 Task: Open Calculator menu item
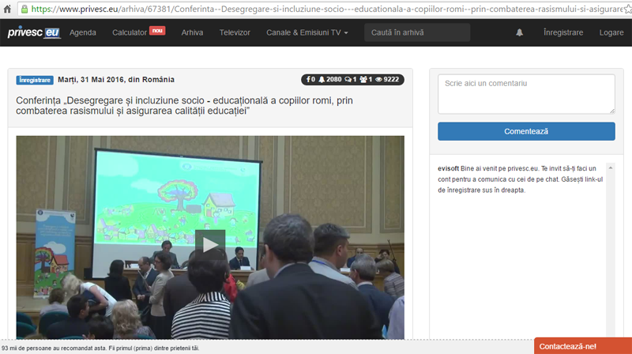point(130,32)
